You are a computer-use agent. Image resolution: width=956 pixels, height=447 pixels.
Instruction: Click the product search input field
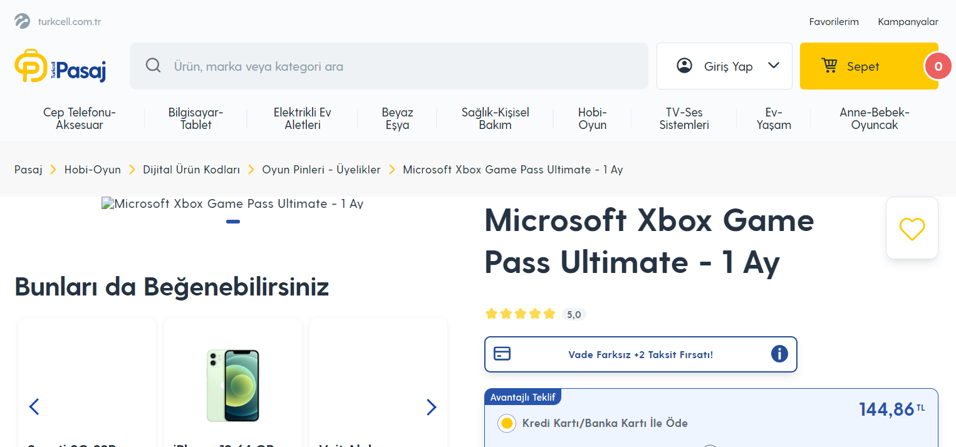pyautogui.click(x=388, y=66)
